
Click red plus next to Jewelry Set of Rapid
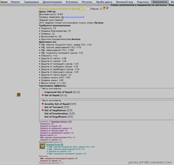point(43,104)
